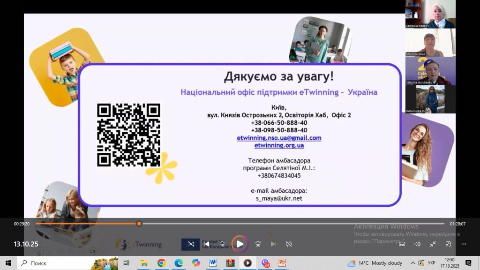Open the УКР input language switcher

point(432,263)
